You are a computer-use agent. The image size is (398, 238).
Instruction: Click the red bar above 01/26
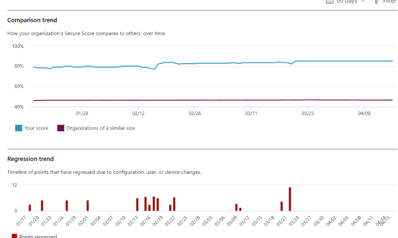[66, 206]
